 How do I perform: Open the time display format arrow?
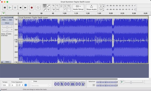(85, 84)
